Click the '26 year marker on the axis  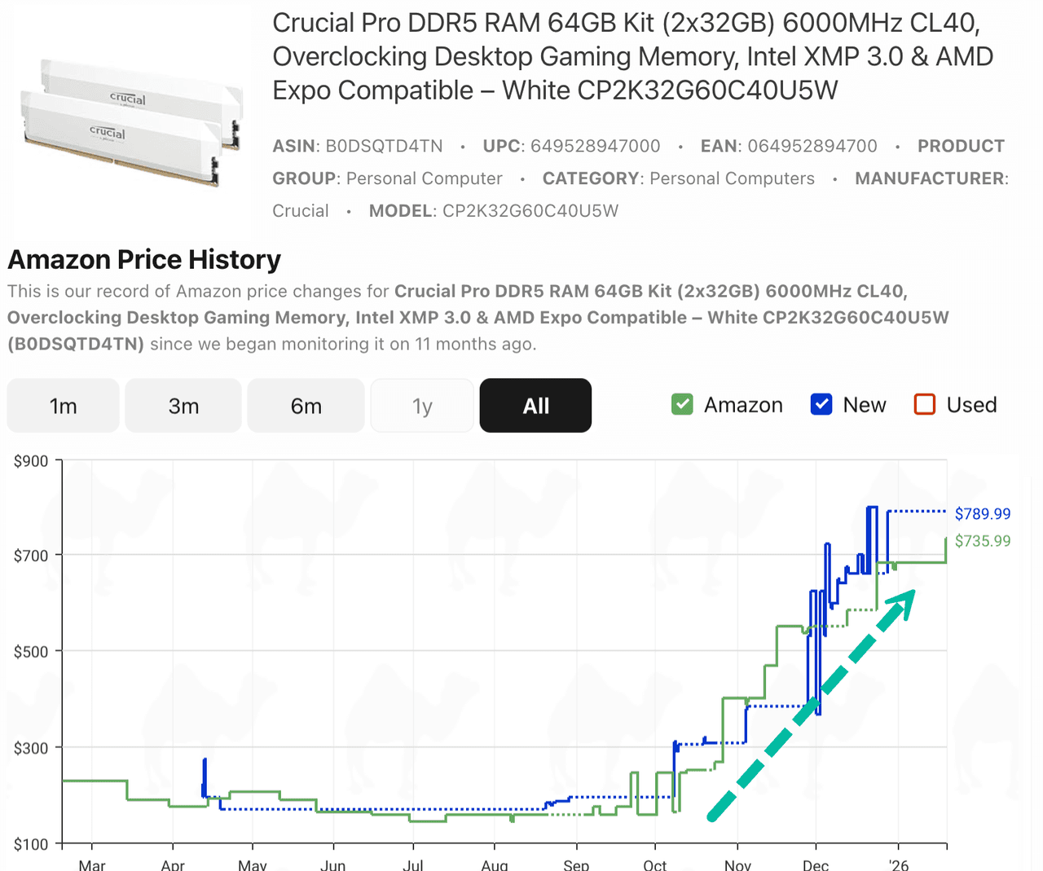click(898, 864)
